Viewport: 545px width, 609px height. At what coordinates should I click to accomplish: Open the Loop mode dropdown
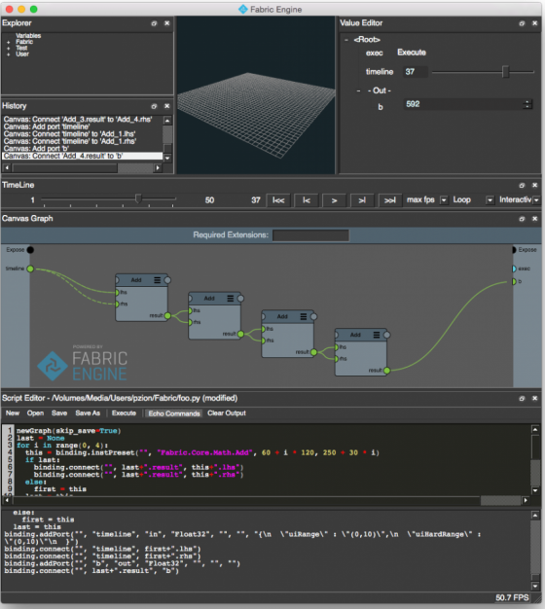click(x=490, y=200)
